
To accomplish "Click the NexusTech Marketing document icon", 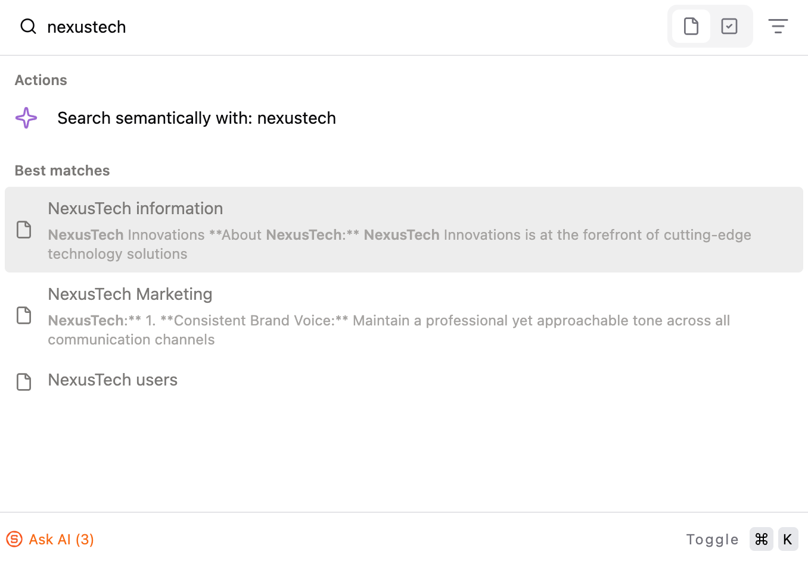I will click(x=24, y=315).
